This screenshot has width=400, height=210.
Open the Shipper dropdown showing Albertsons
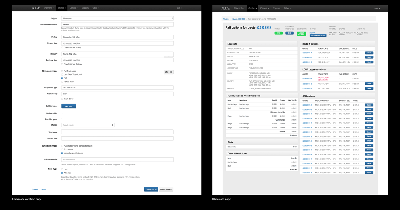coord(117,18)
